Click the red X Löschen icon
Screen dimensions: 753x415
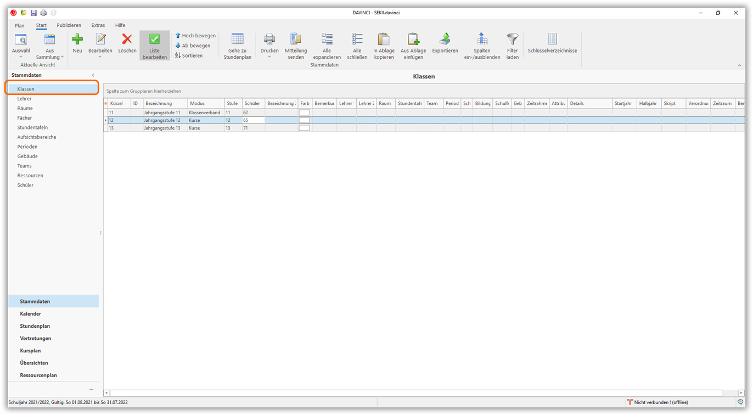pyautogui.click(x=127, y=40)
